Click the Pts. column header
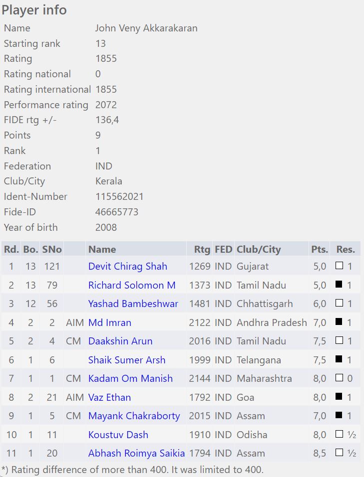Screen dimensions: 364x477 (x=319, y=249)
